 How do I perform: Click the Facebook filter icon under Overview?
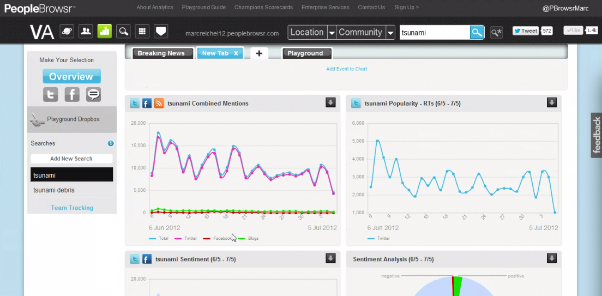pos(72,94)
